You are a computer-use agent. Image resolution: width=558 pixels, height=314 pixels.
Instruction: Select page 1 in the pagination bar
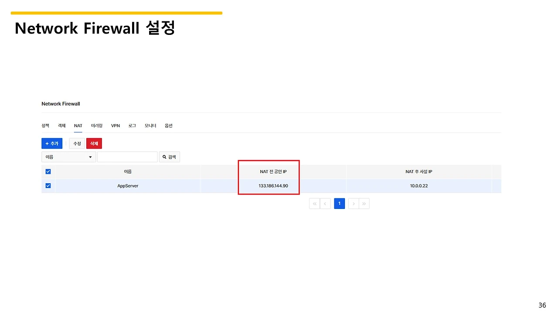coord(339,203)
